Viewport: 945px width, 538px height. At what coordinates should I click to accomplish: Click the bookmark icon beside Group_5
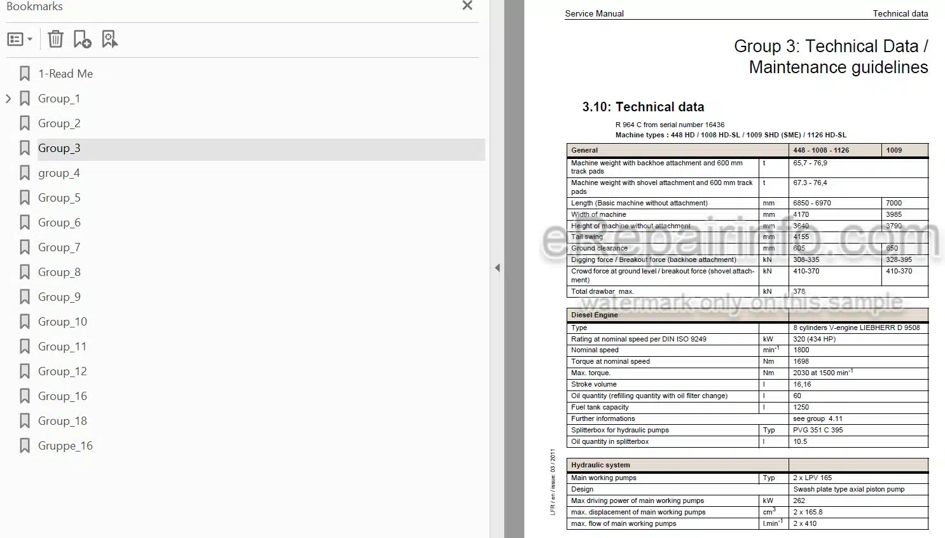(25, 198)
